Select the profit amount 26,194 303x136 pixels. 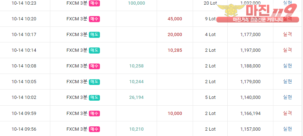(136, 97)
